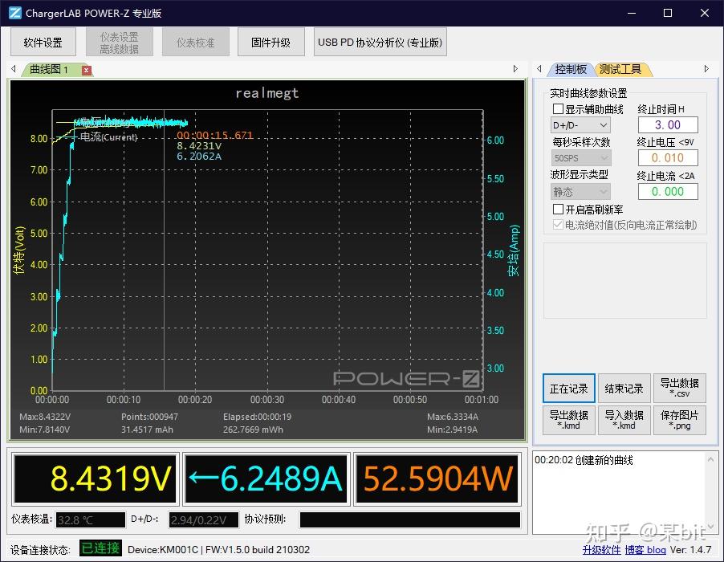Open 固件升级 firmware upgrade
724x562 pixels.
tap(271, 43)
